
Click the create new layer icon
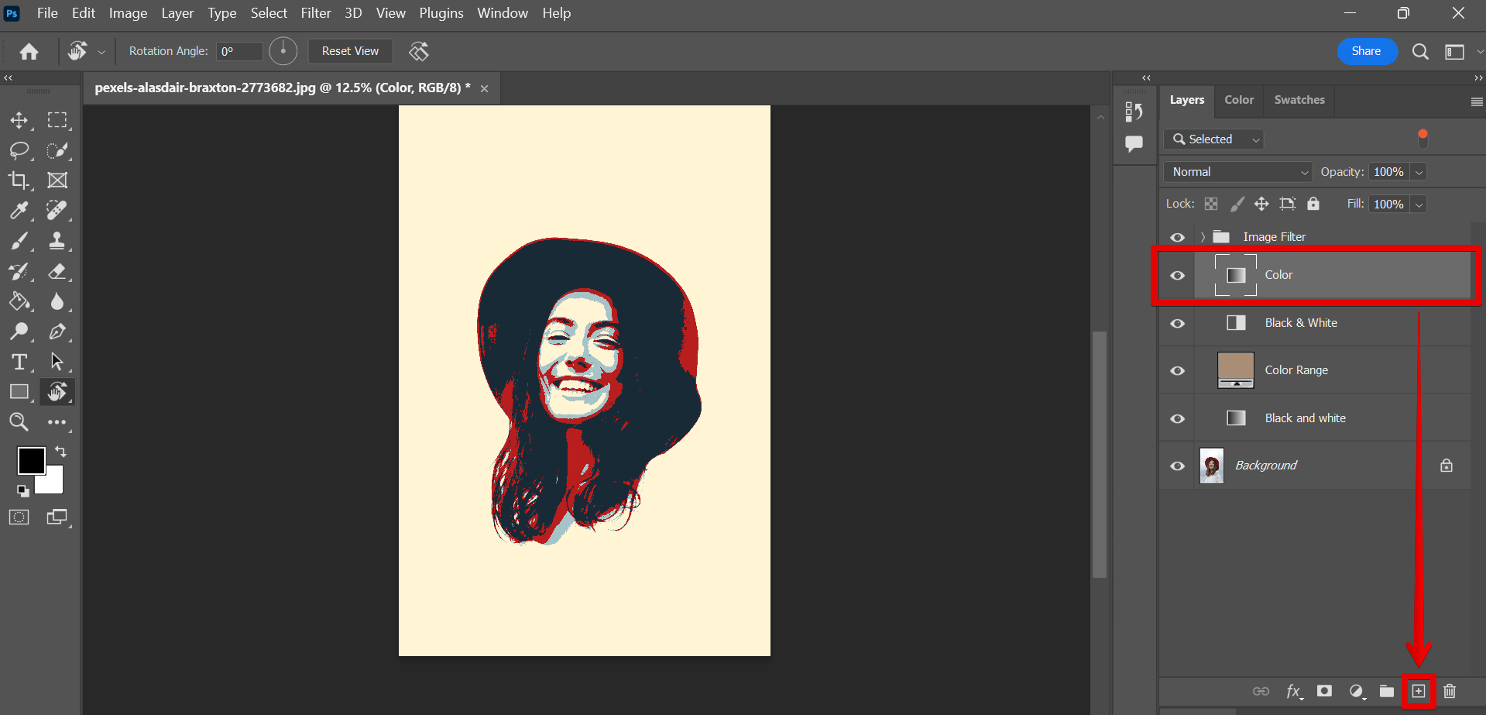pos(1418,691)
